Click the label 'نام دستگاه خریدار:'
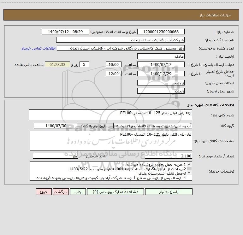The height and width of the screenshot is (235, 243). [x=219, y=40]
